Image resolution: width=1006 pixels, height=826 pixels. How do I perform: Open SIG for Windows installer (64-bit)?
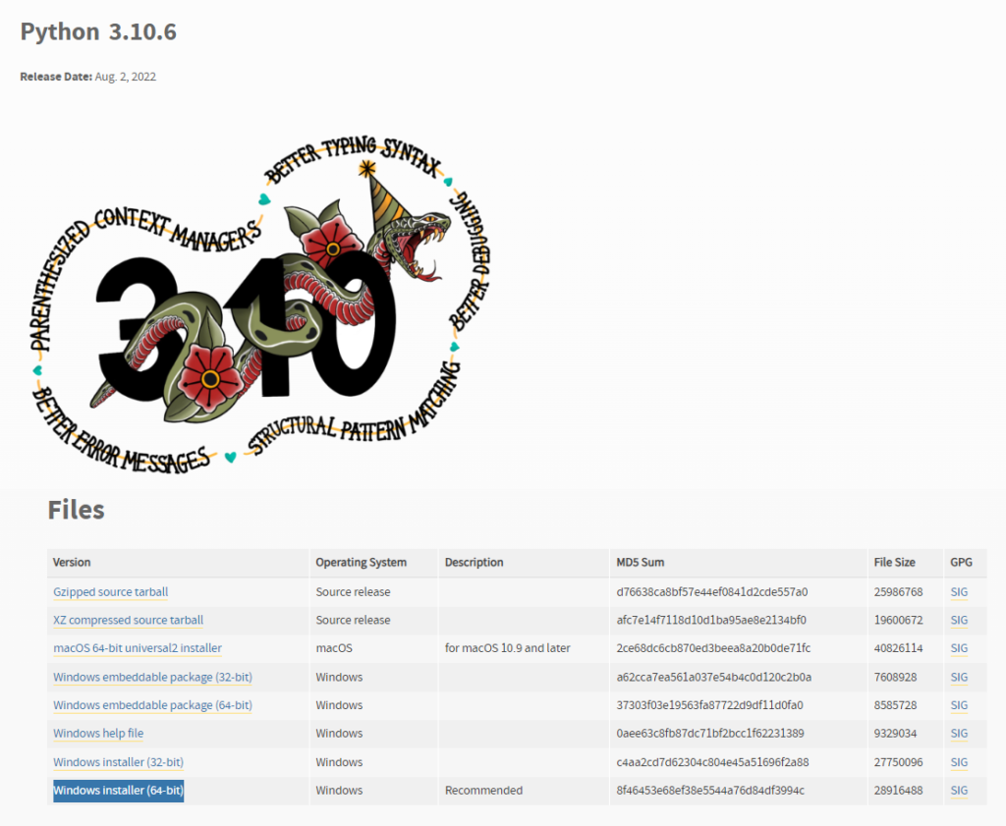pyautogui.click(x=959, y=791)
